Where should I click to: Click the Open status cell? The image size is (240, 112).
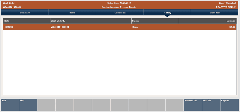135,27
